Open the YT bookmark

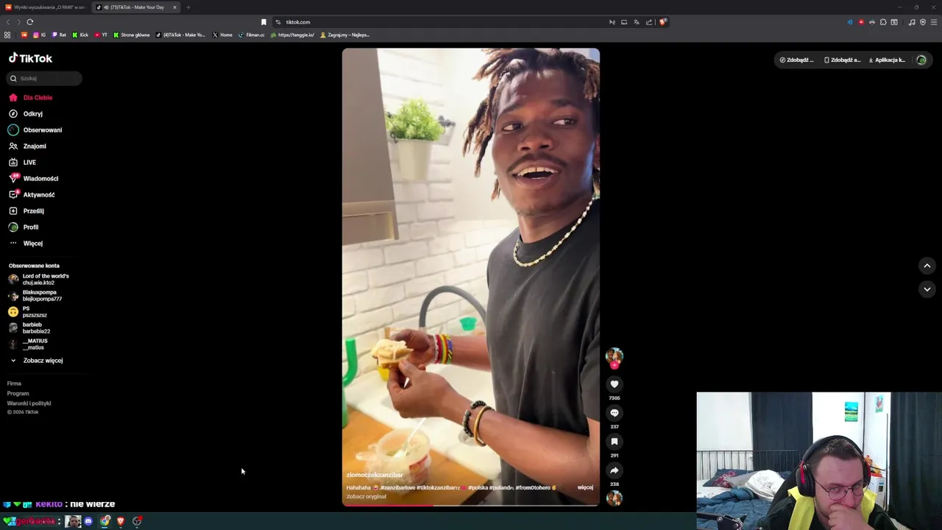pos(101,35)
